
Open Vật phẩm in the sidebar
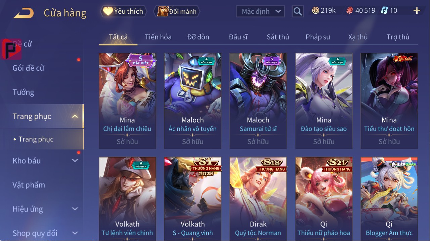pos(29,185)
